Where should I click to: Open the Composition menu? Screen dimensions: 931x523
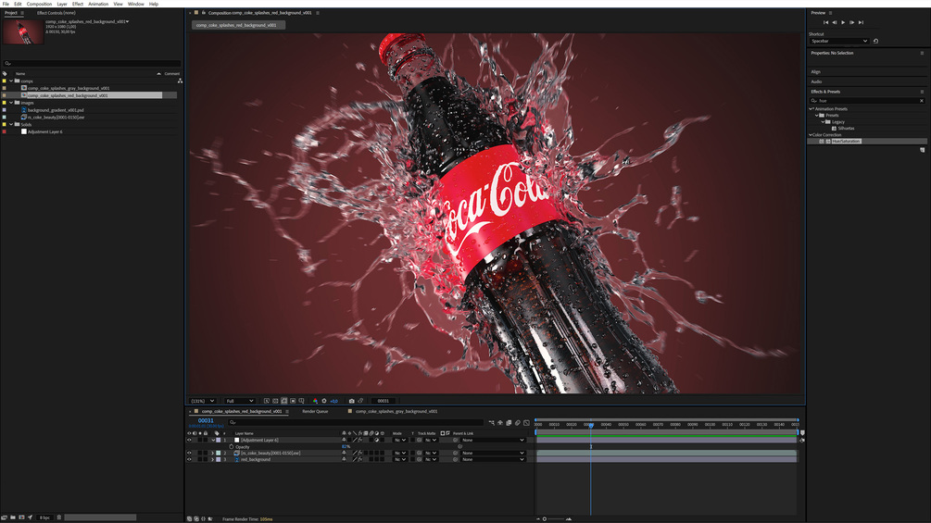coord(39,4)
